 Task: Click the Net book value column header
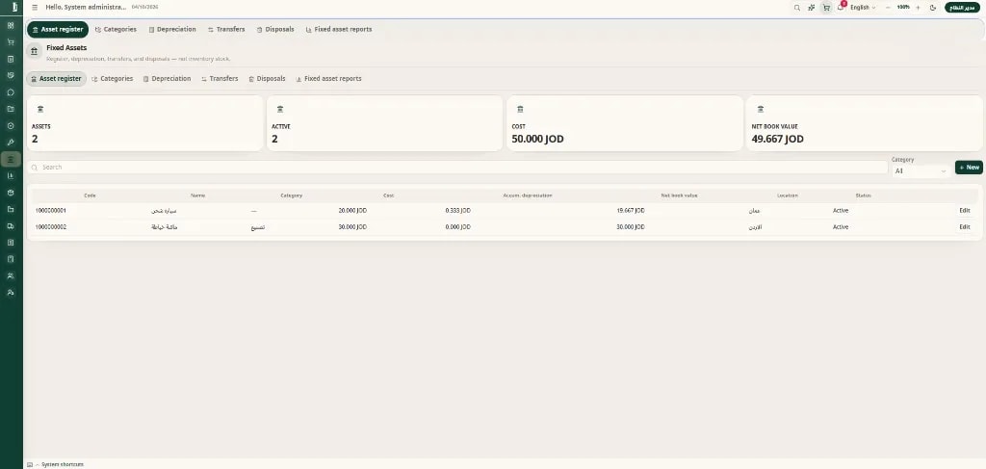coord(679,195)
